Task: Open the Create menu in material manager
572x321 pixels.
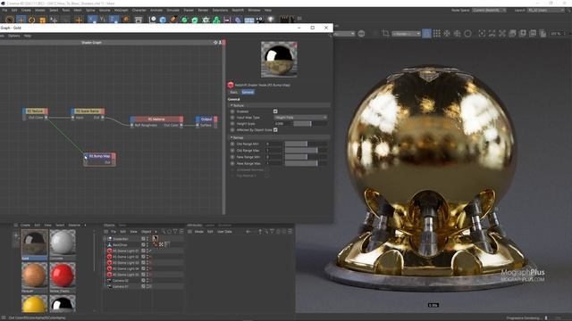Action: pyautogui.click(x=25, y=226)
